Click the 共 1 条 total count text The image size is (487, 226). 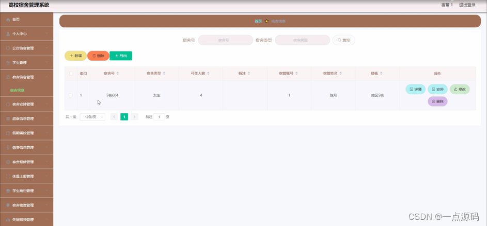tap(71, 117)
